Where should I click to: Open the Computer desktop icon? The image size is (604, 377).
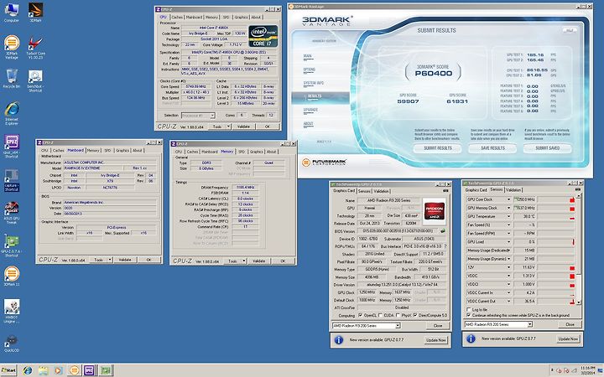click(x=12, y=13)
